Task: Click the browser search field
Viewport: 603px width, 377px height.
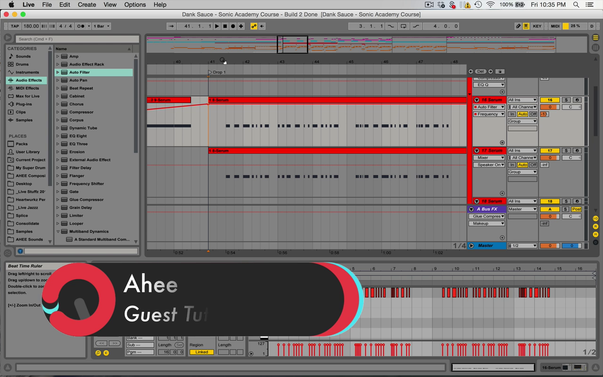Action: click(78, 39)
